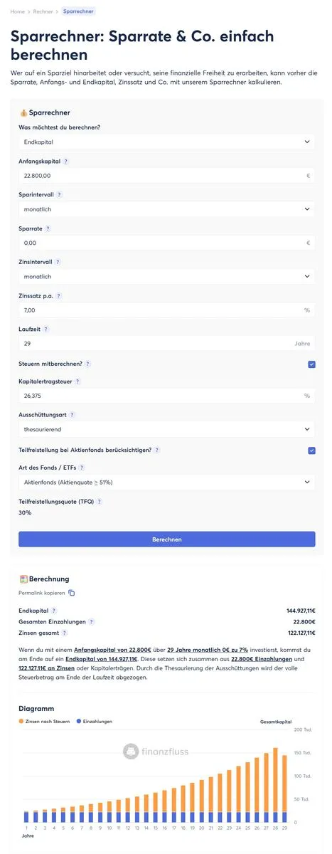The width and height of the screenshot is (332, 854).
Task: Click the Berechnen button
Action: pos(167,539)
